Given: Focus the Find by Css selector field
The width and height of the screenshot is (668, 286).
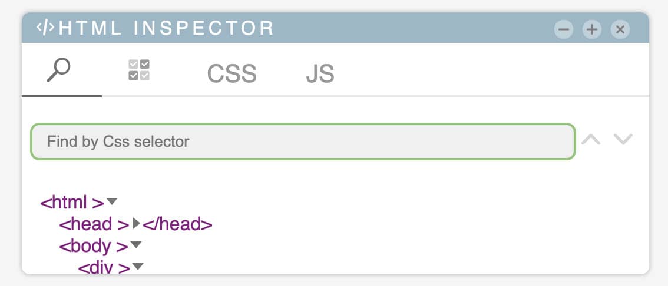Looking at the screenshot, I should (303, 142).
